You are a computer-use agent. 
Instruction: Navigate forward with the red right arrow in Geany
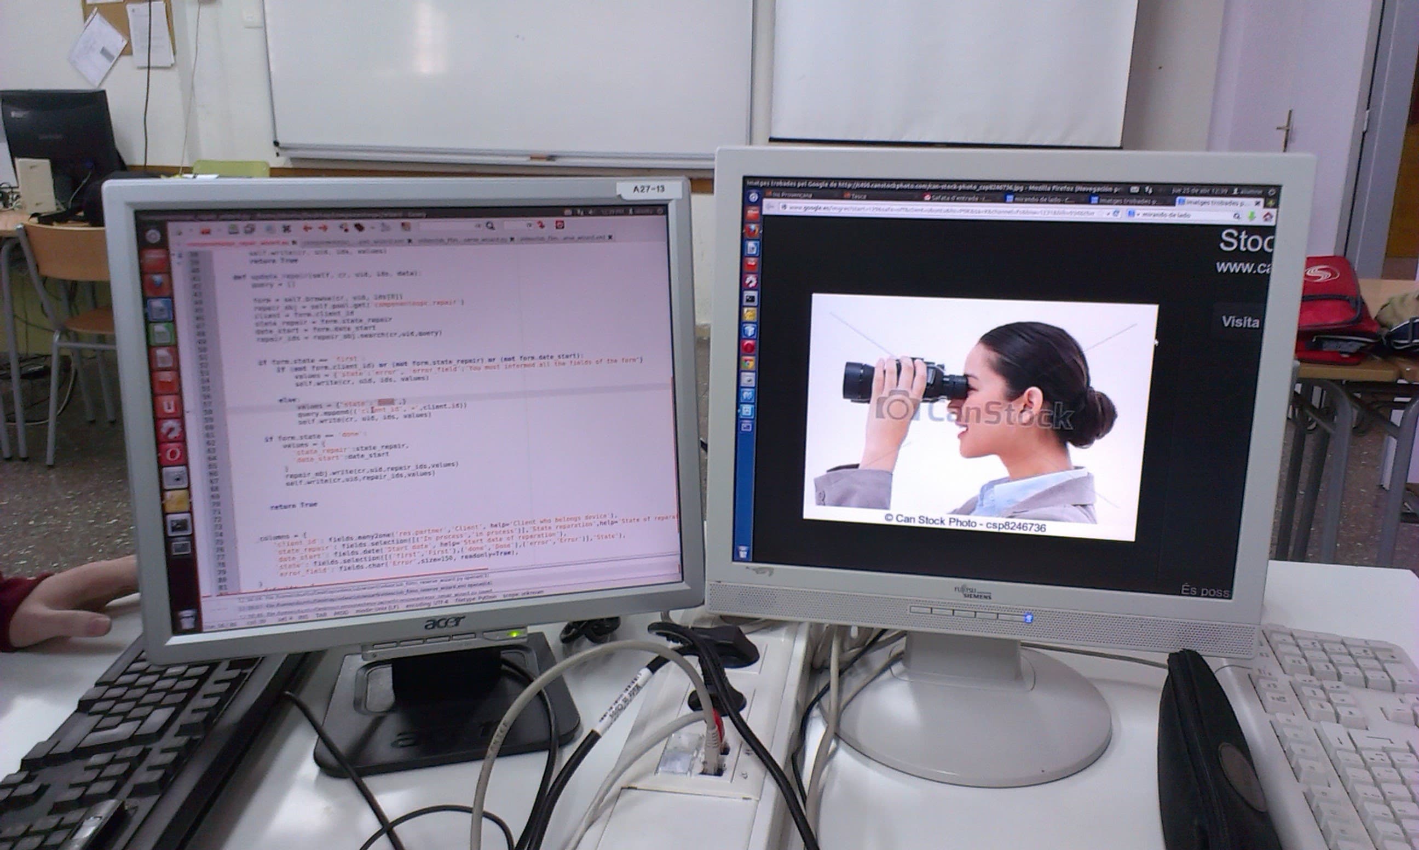(x=324, y=228)
